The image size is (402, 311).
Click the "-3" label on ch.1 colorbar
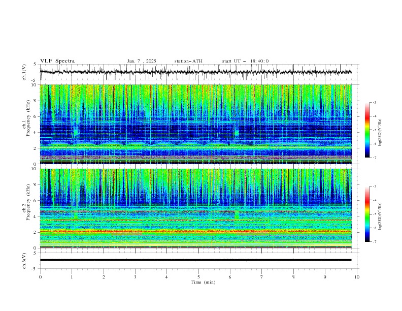(375, 102)
